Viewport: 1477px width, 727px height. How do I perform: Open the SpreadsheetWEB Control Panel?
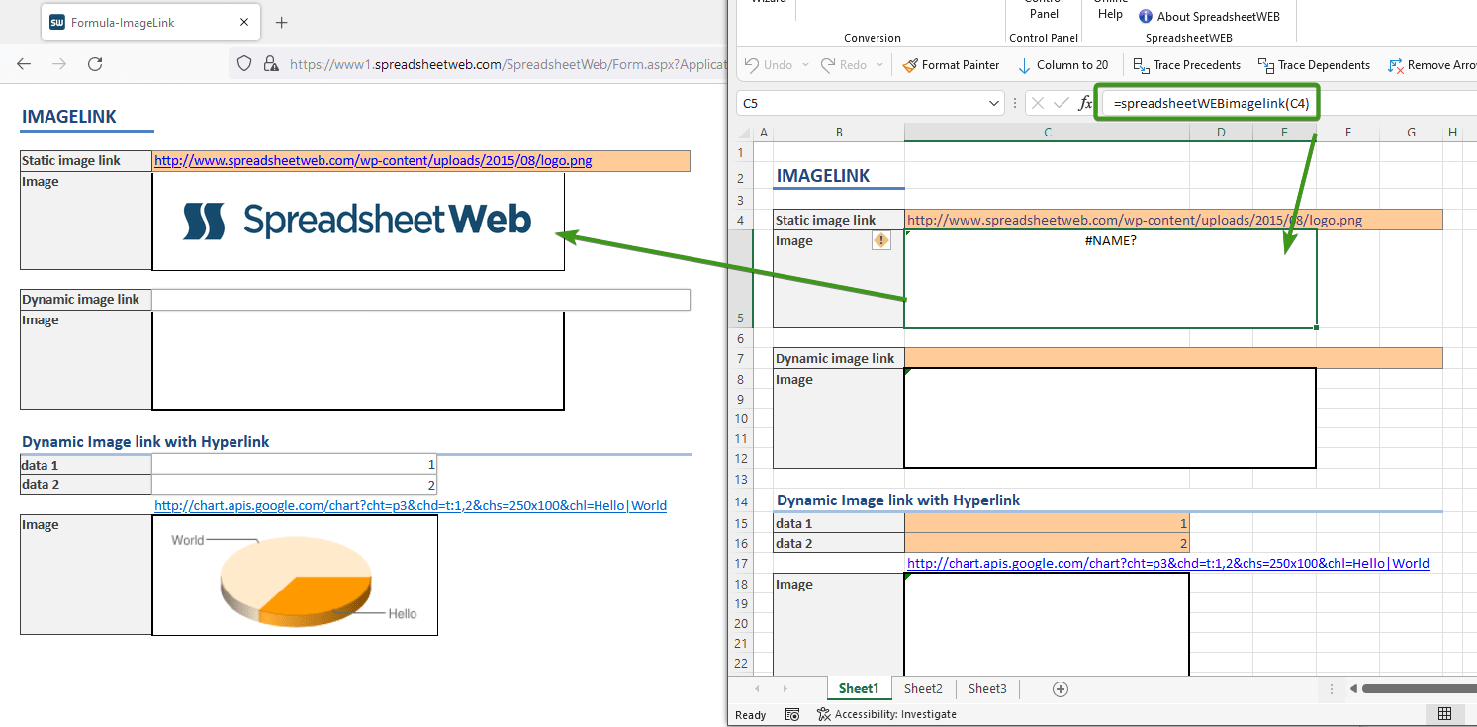pos(1044,9)
